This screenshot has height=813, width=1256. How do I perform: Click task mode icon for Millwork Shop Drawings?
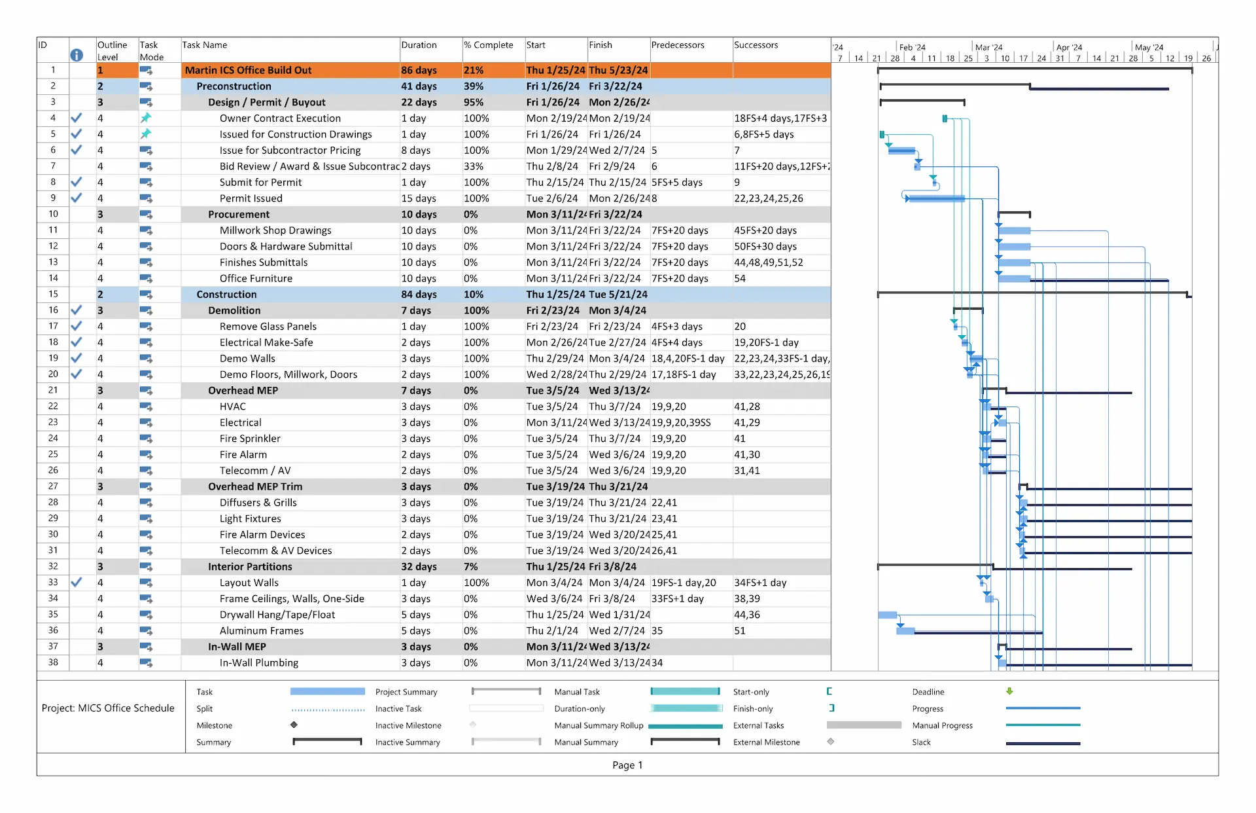pyautogui.click(x=146, y=230)
